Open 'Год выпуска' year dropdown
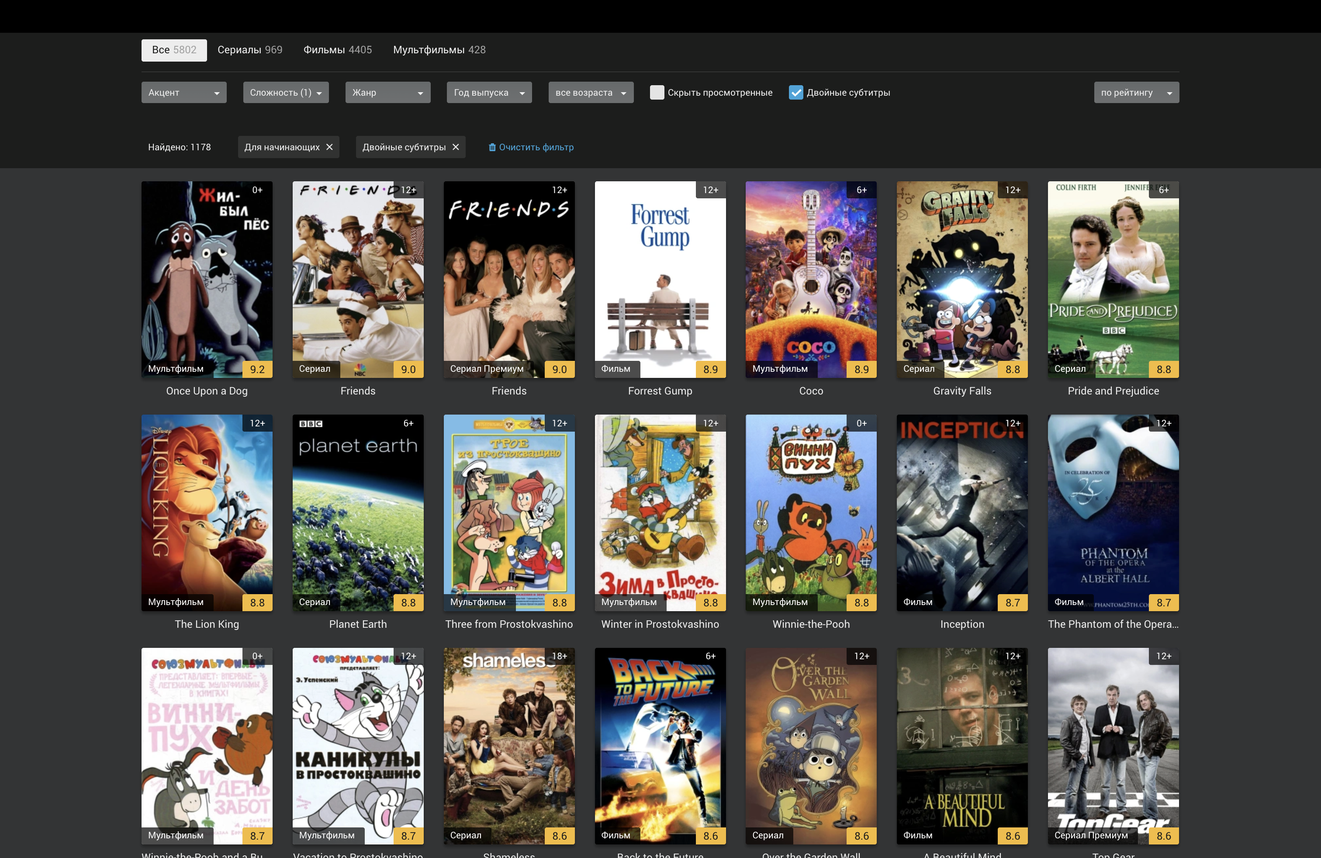This screenshot has height=858, width=1321. coord(488,93)
